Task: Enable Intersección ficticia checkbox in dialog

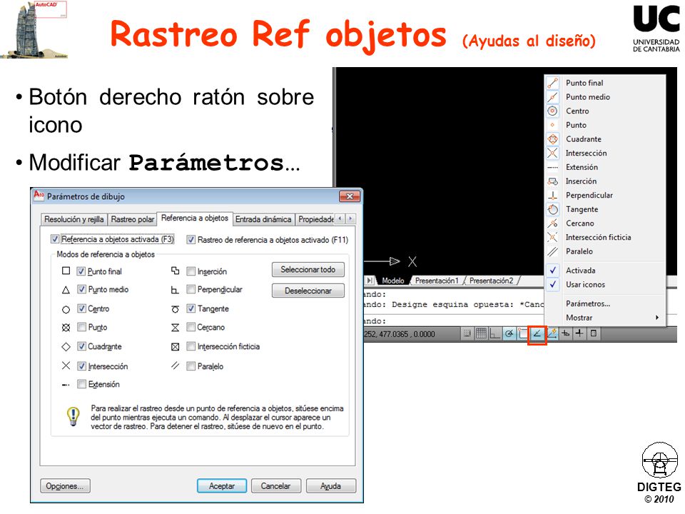Action: pos(191,346)
